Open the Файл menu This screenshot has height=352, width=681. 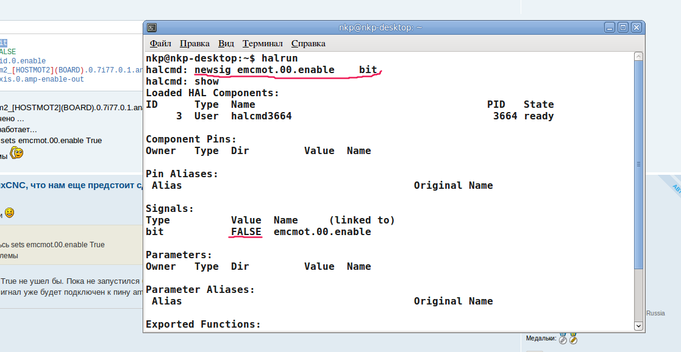coord(160,43)
